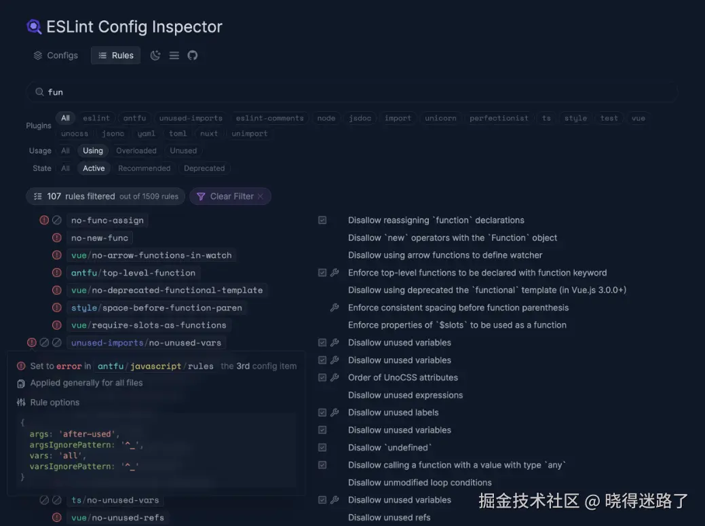This screenshot has height=526, width=705.
Task: Select the 'Using' usage filter
Action: (93, 151)
